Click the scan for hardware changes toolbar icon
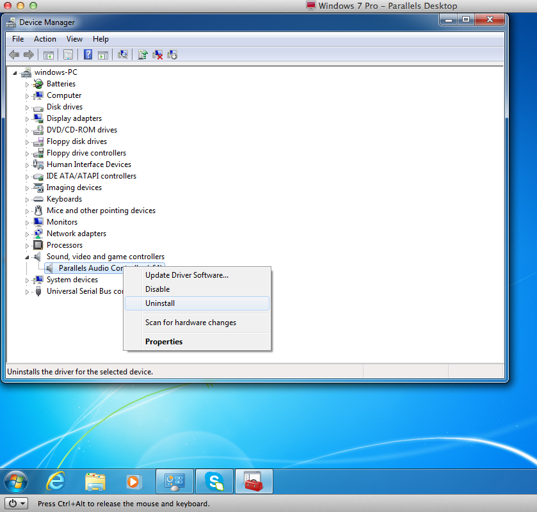Screen dimensions: 537x512 tap(123, 54)
